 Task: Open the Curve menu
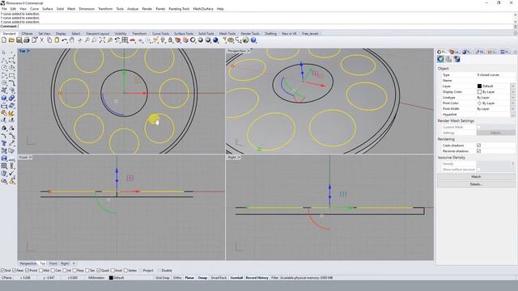coord(34,9)
